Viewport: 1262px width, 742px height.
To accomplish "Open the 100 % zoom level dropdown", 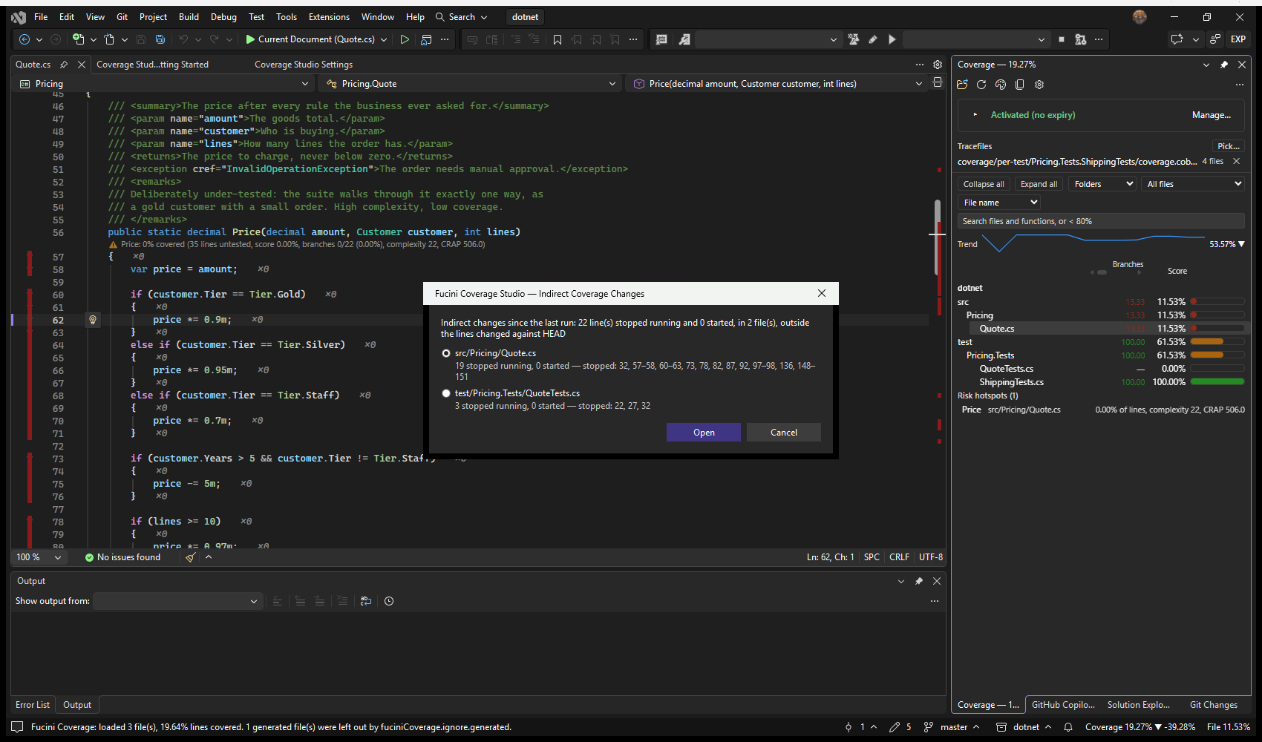I will coord(39,557).
